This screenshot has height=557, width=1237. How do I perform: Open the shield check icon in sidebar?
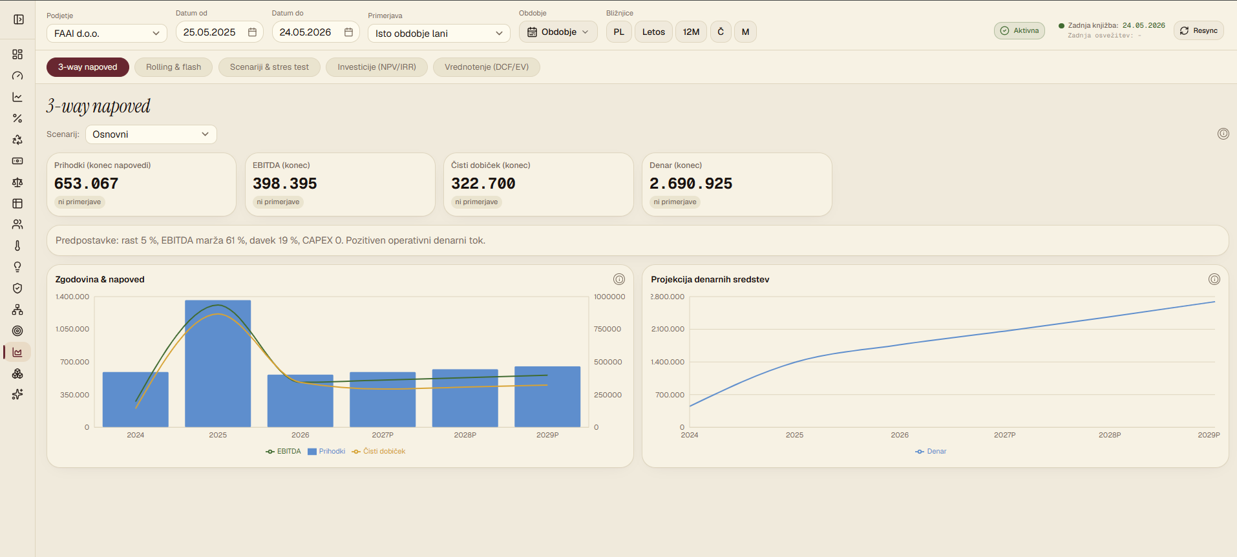[17, 288]
